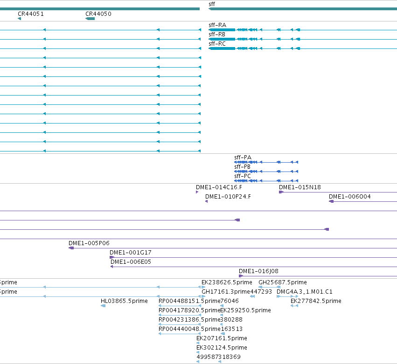Screen dimensions: 397x364
Task: Open the RP004178920.5prime EST label
Action: coord(189,310)
